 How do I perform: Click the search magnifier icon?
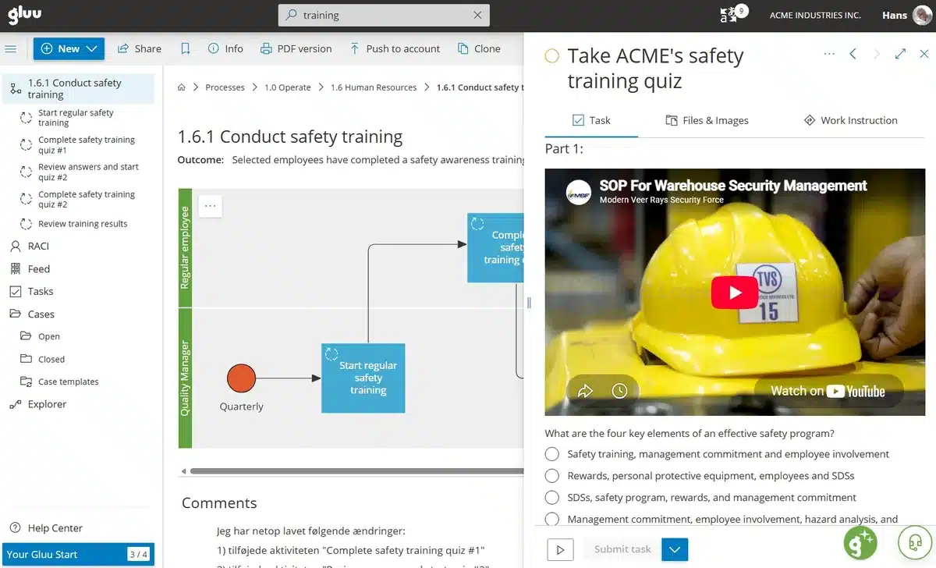point(291,15)
